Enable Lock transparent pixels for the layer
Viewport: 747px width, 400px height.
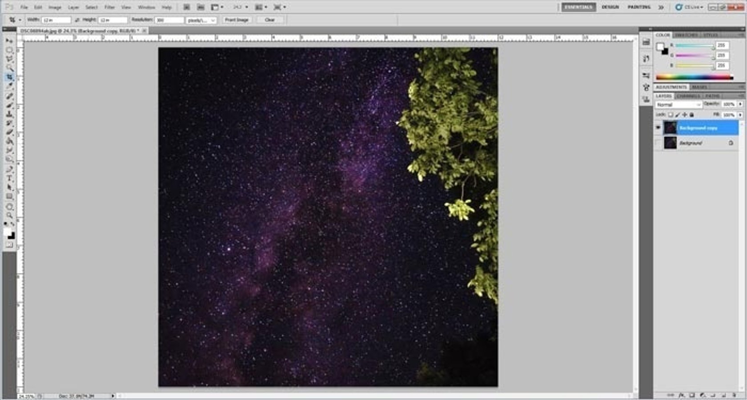671,115
